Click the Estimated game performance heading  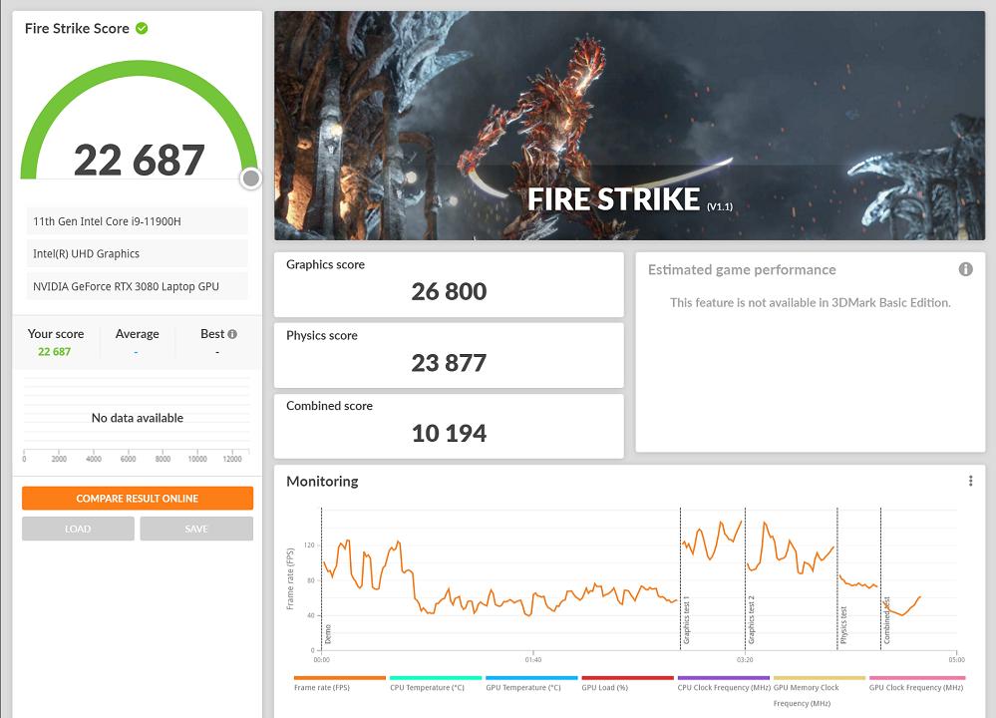pos(742,269)
